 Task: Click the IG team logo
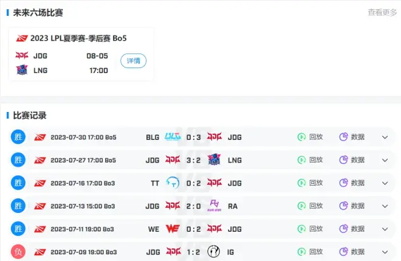pyautogui.click(x=215, y=251)
